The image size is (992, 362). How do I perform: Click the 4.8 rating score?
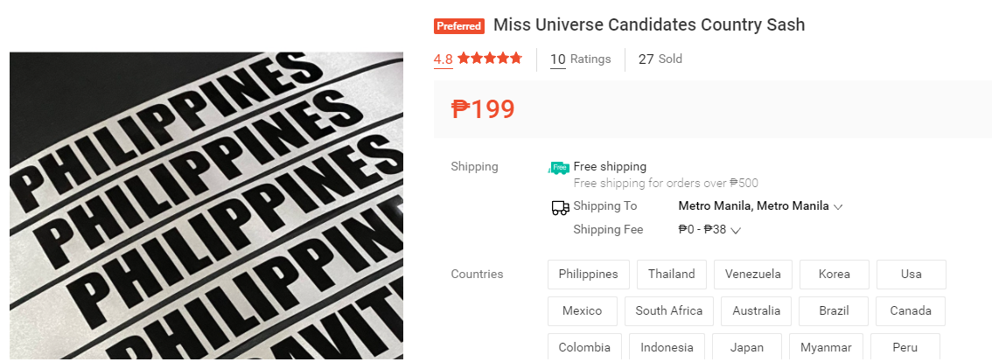pyautogui.click(x=443, y=59)
